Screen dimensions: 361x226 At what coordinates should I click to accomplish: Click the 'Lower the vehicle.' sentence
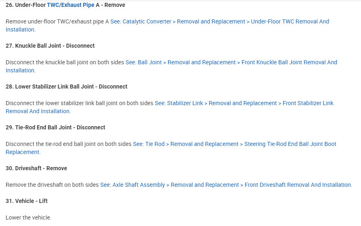[x=28, y=218]
